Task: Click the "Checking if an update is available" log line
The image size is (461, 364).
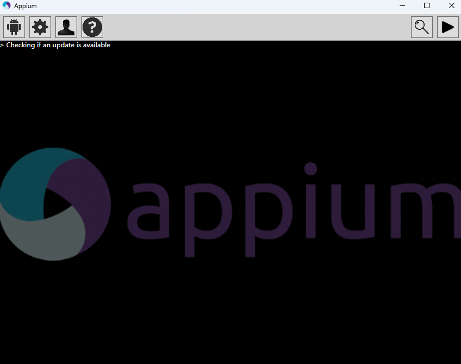Action: click(x=58, y=45)
